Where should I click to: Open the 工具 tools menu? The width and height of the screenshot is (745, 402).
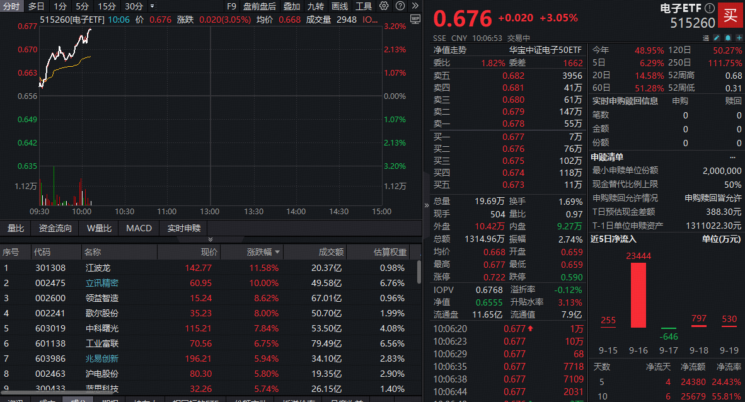point(363,6)
